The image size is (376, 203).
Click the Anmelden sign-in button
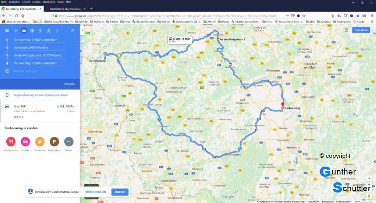(361, 30)
